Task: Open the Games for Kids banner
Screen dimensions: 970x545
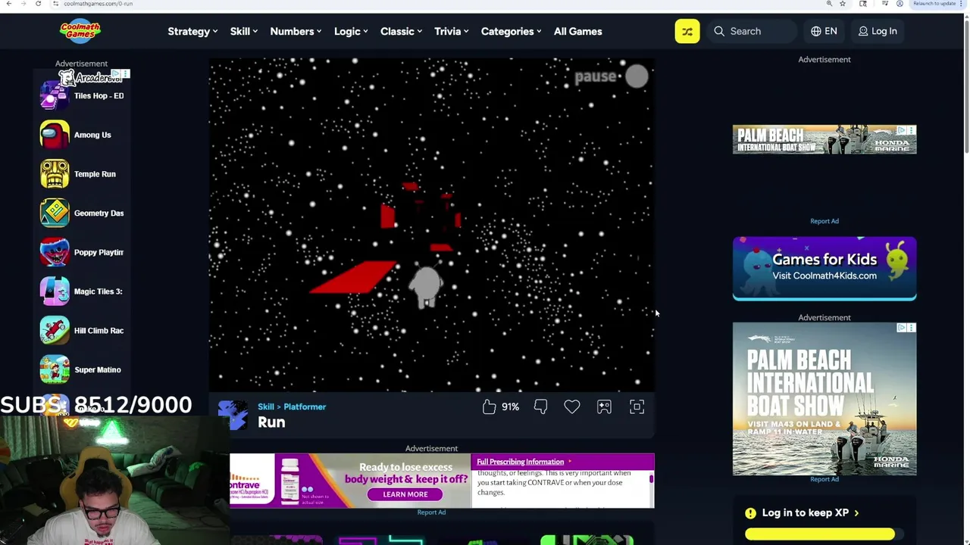Action: pos(824,268)
